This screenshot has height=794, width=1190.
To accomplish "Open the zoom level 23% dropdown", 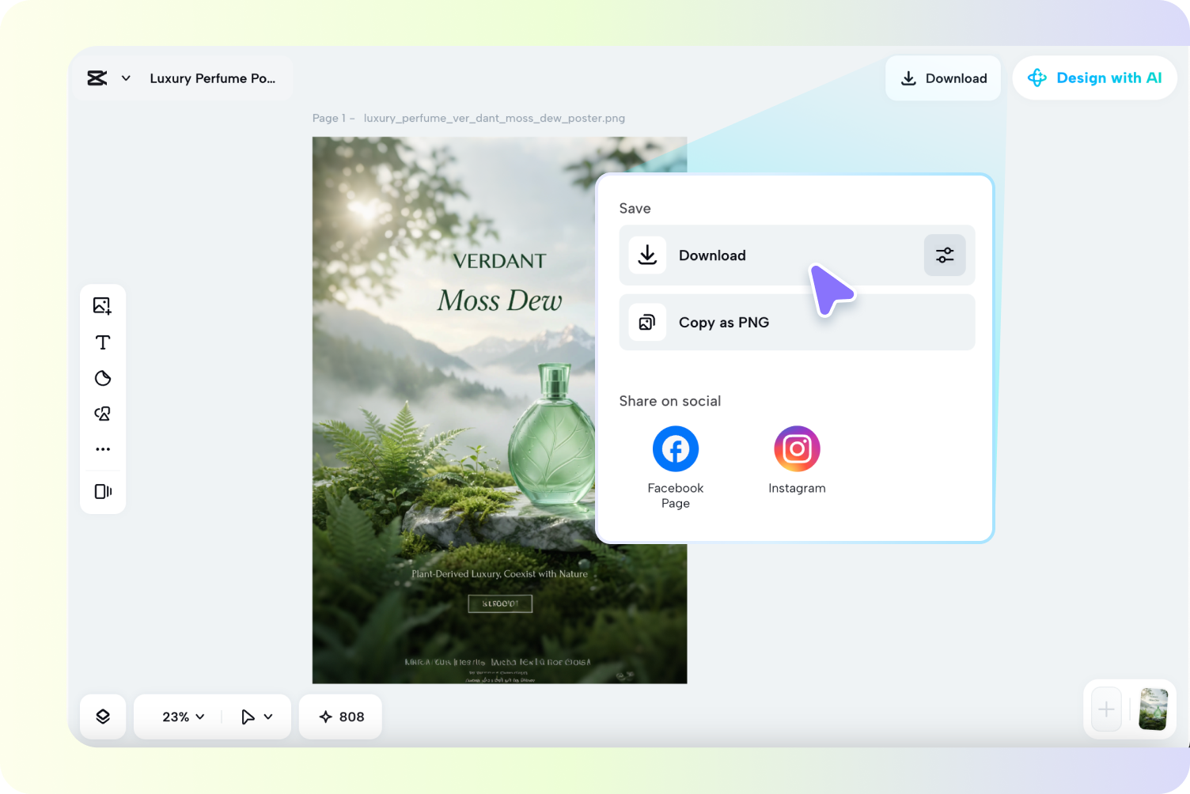I will pyautogui.click(x=180, y=716).
